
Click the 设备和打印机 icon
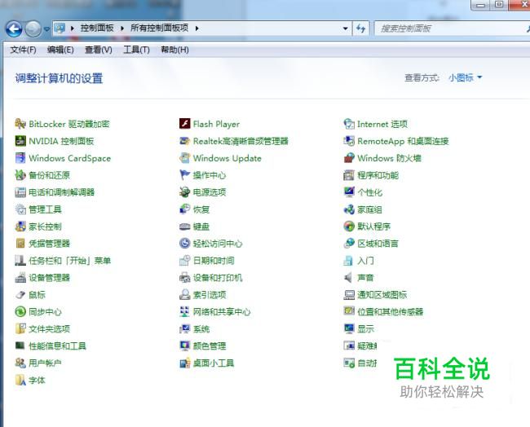pos(184,277)
